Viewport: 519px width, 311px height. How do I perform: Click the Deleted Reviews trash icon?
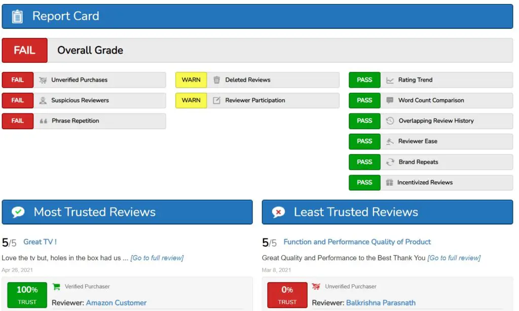coord(216,80)
